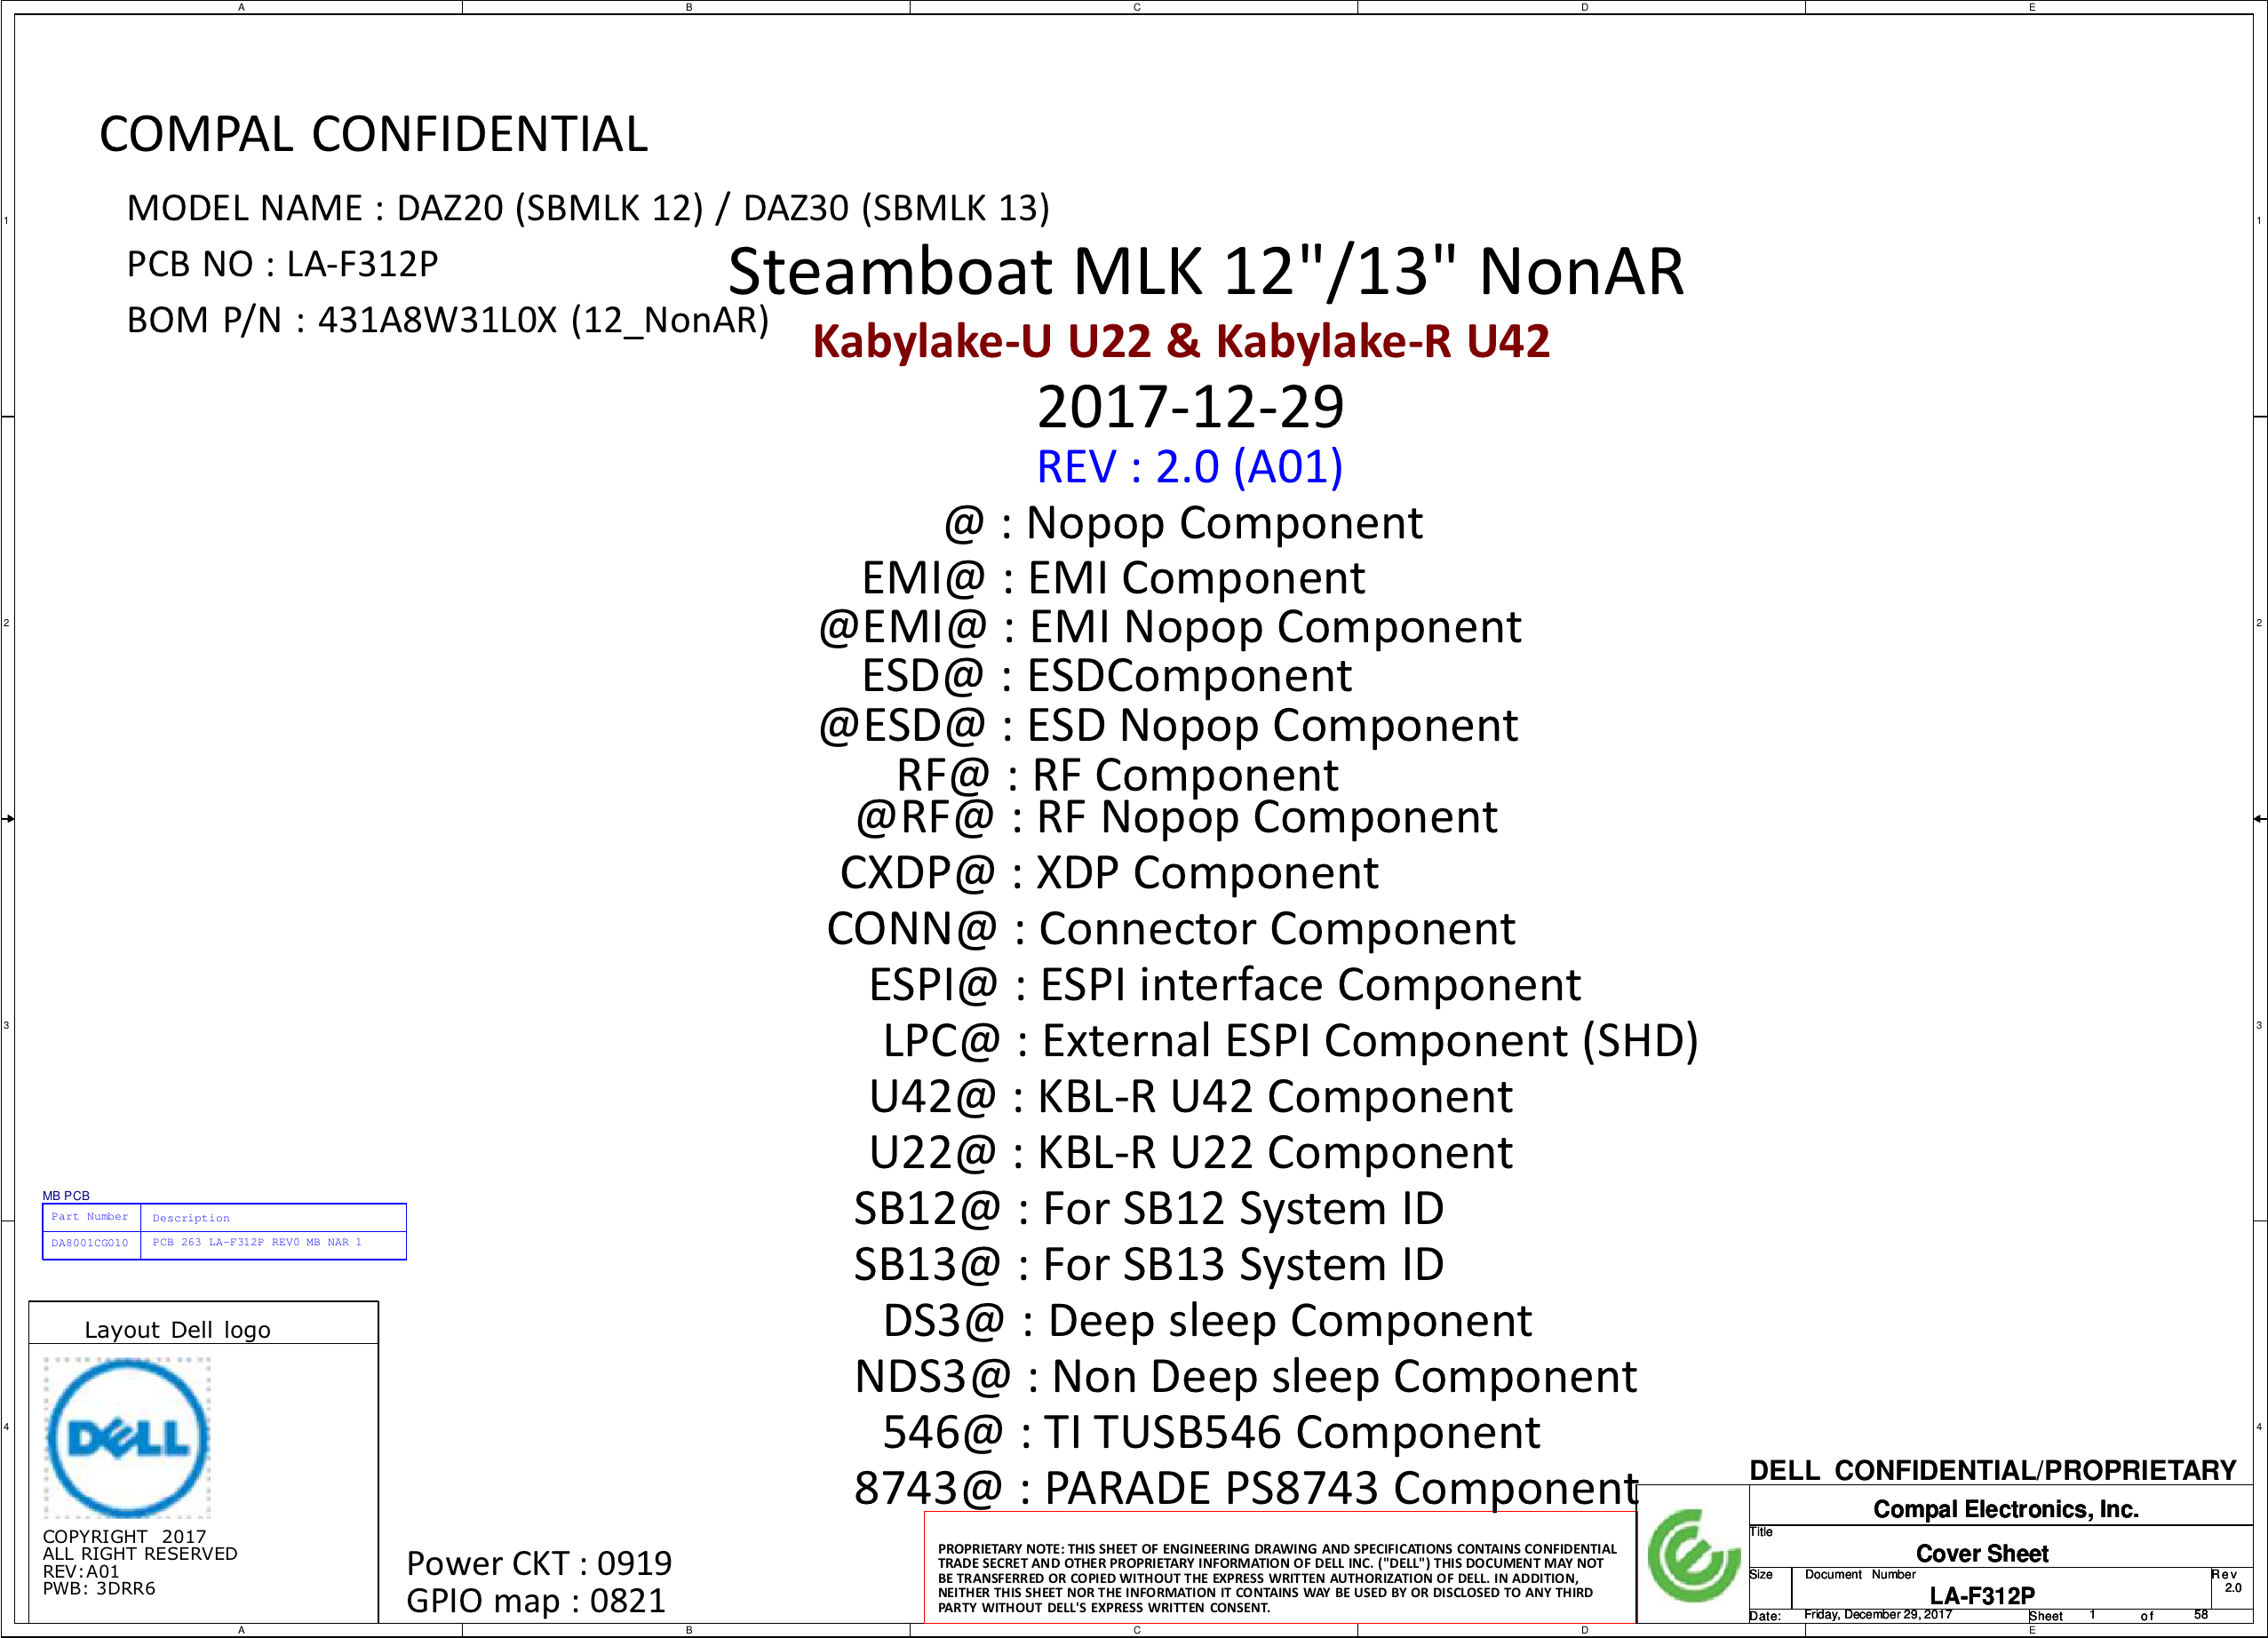Click 'PCB NO : LA-F312P' text
The height and width of the screenshot is (1638, 2268).
pos(282,264)
